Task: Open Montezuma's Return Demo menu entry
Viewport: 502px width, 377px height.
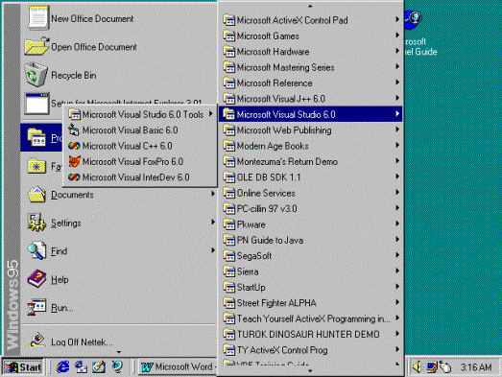Action: click(x=310, y=161)
